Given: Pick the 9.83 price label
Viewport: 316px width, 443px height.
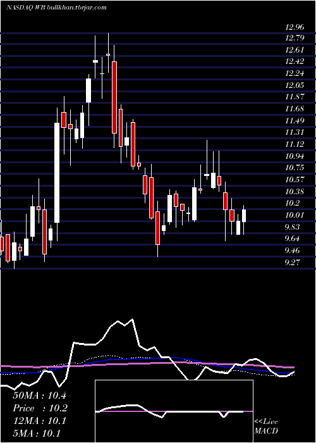Looking at the screenshot, I should click(292, 227).
